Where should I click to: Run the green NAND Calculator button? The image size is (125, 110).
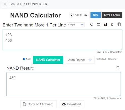pyautogui.click(x=48, y=60)
